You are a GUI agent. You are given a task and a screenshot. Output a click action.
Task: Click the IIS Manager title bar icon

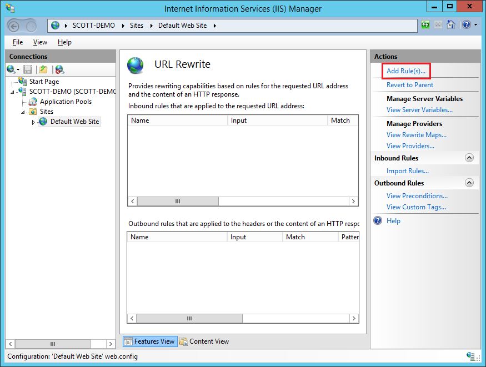tap(10, 8)
